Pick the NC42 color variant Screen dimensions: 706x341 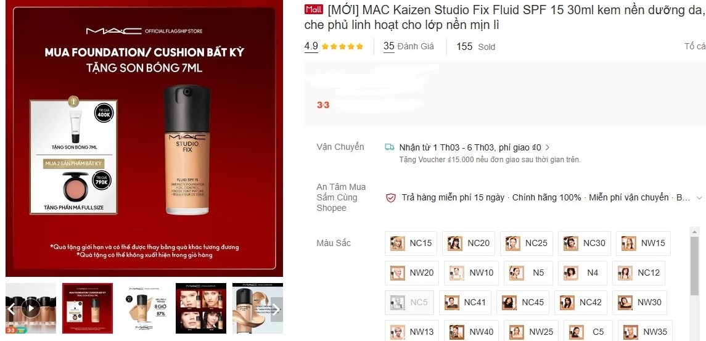[583, 302]
